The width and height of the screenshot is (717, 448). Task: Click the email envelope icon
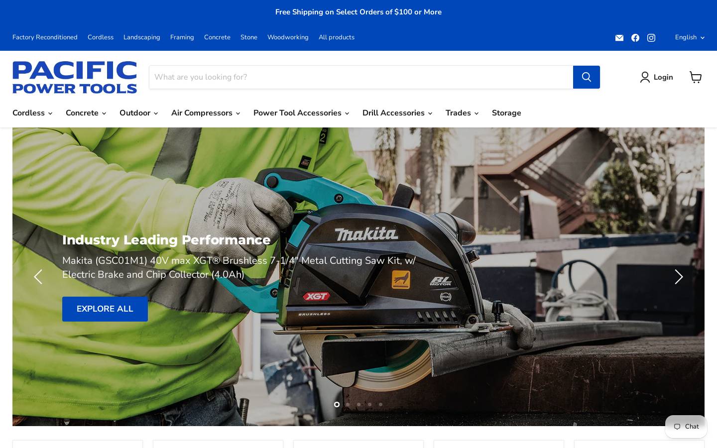619,38
